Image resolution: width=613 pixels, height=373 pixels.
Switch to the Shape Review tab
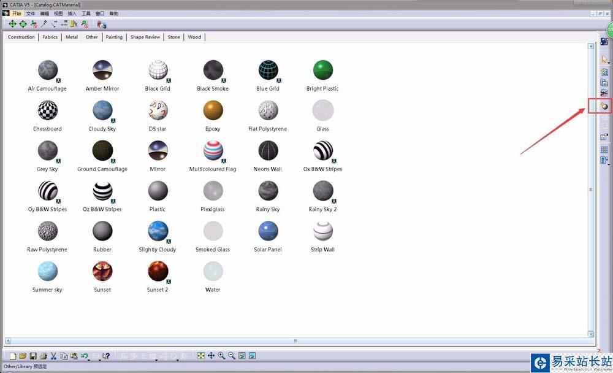pyautogui.click(x=145, y=37)
